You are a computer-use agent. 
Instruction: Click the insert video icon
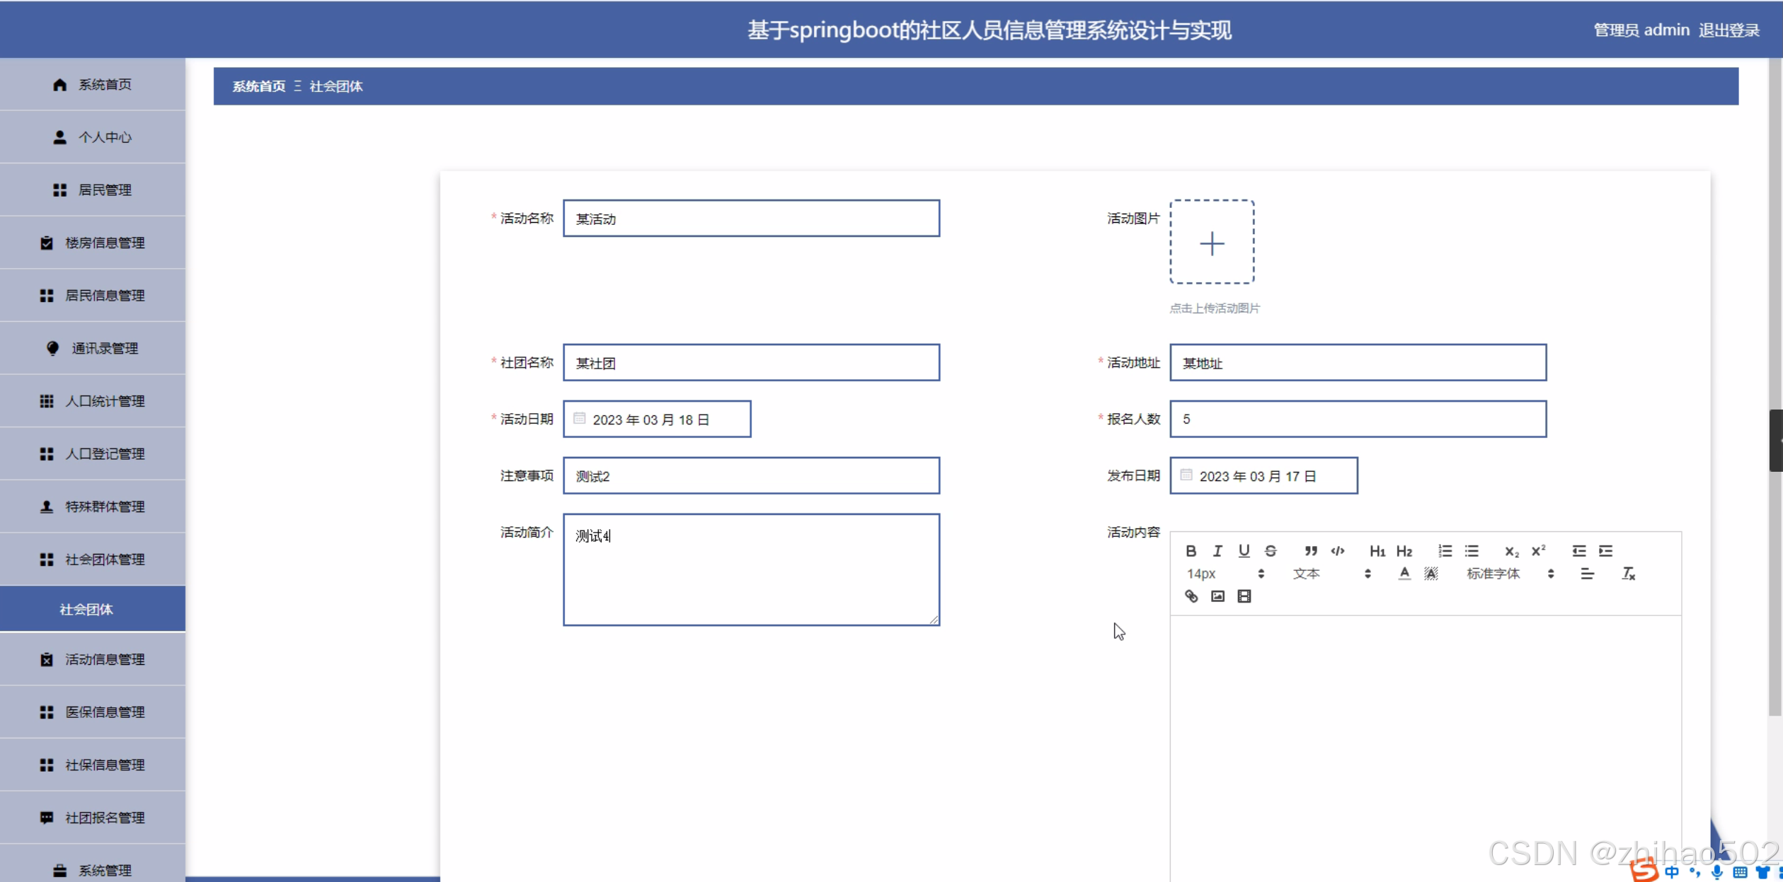[x=1244, y=596]
